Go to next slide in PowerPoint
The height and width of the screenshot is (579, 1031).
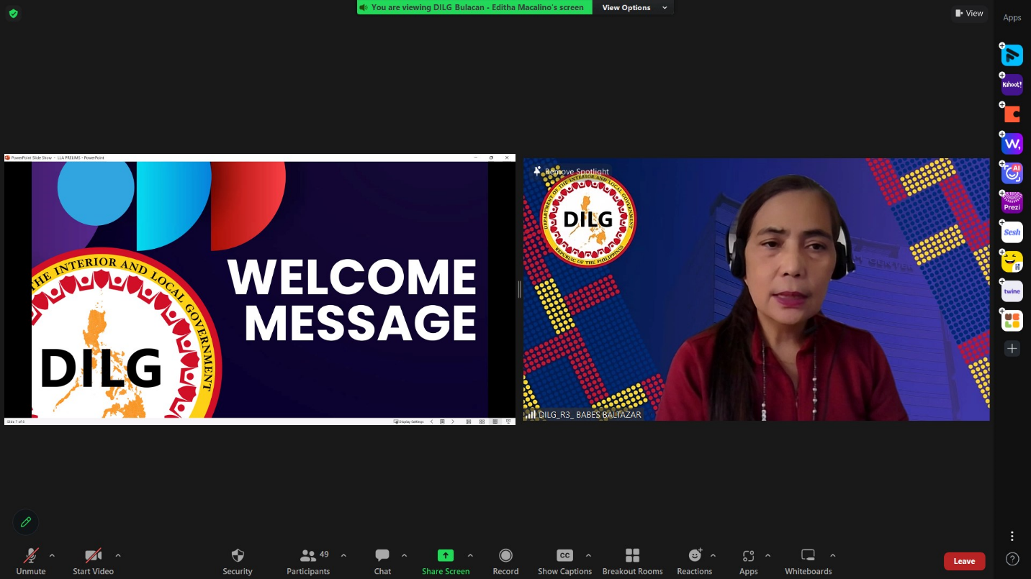pos(453,421)
